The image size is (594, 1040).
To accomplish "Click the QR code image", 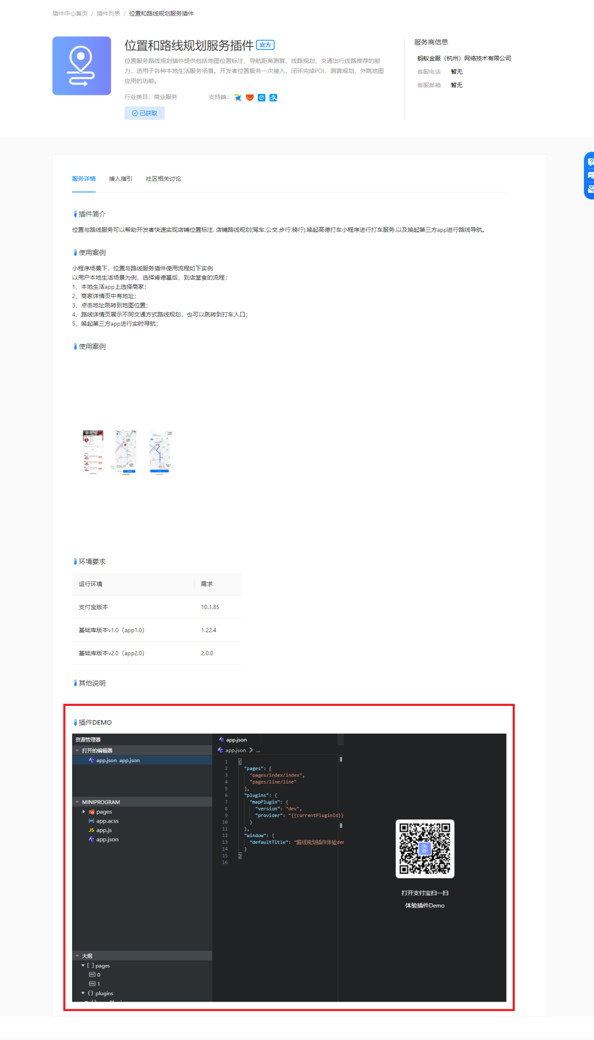I will (x=425, y=849).
